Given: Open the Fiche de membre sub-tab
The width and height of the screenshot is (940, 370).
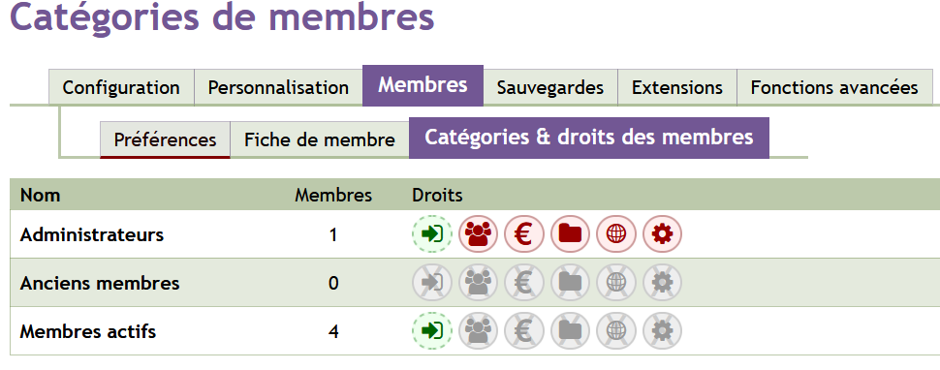Looking at the screenshot, I should pyautogui.click(x=320, y=139).
